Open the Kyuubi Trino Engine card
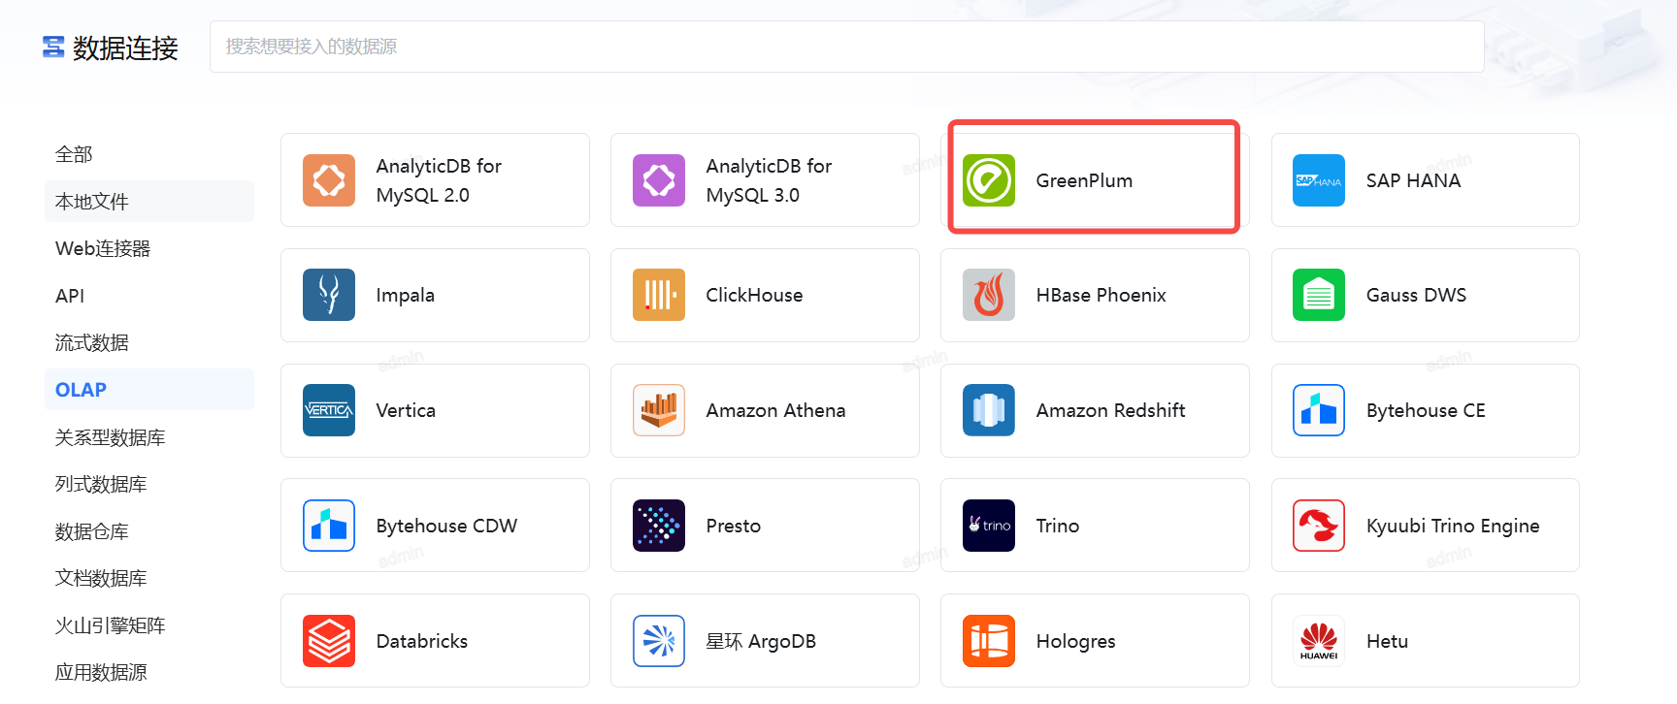The image size is (1677, 704). tap(1425, 526)
